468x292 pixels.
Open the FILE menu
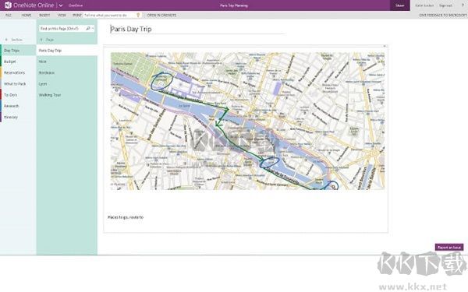point(9,15)
